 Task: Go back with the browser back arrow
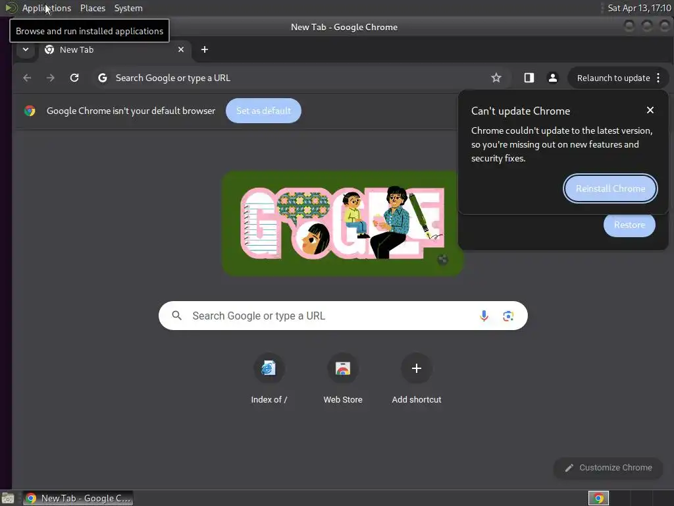(x=27, y=78)
